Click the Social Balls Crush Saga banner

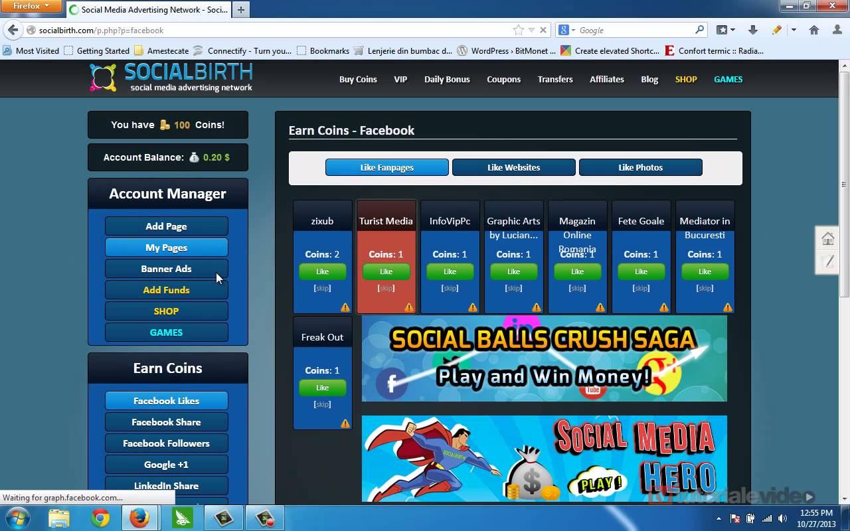[x=544, y=358]
